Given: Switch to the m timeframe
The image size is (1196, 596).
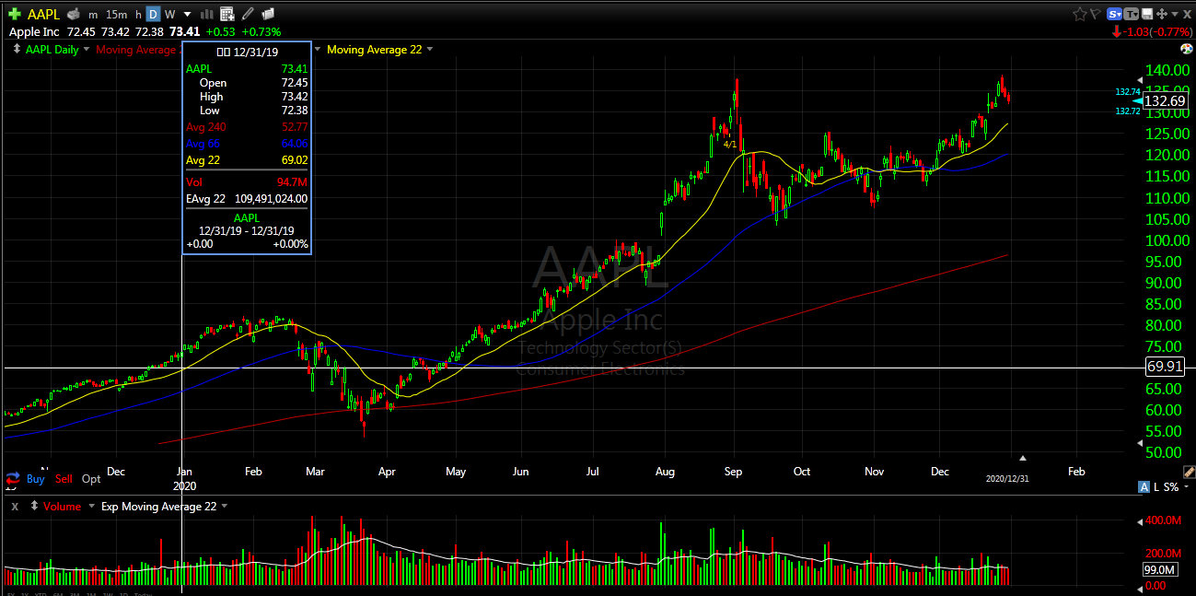Looking at the screenshot, I should (93, 14).
